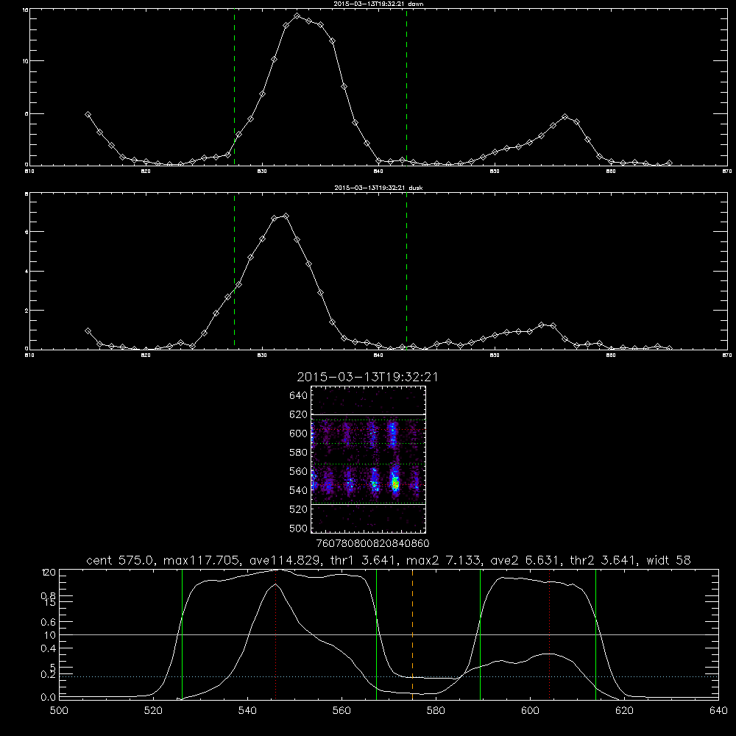Image resolution: width=736 pixels, height=736 pixels.
Task: Click the green dashed line near 828 in dusk plot
Action: (x=234, y=271)
